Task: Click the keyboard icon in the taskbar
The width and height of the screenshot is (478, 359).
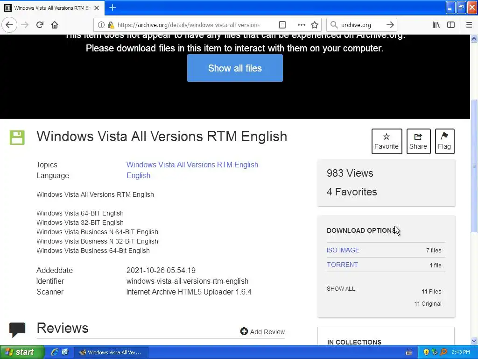Action: coord(409,352)
